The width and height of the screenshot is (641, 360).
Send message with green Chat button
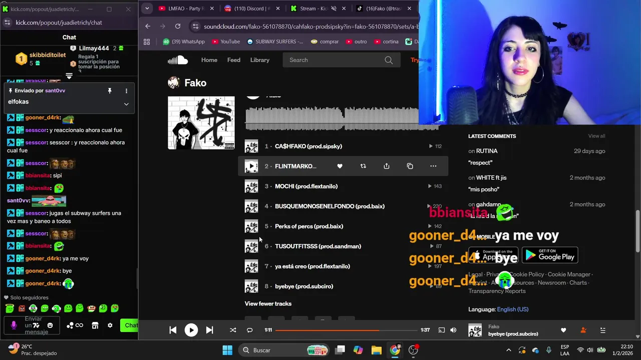coord(129,325)
